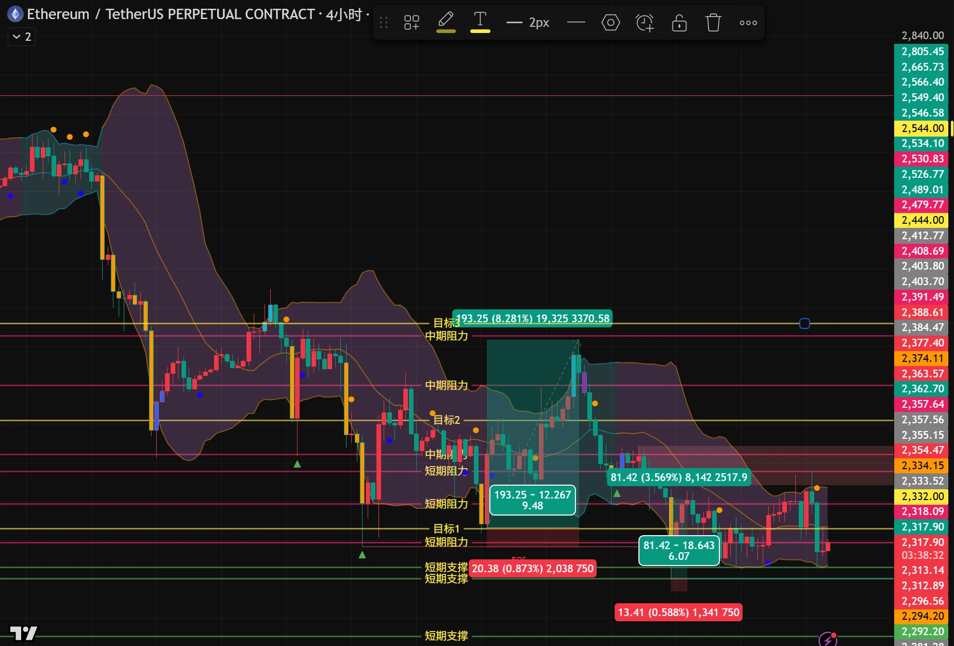Open the templates icon in the drawing toolbar
The height and width of the screenshot is (646, 954).
(x=412, y=23)
